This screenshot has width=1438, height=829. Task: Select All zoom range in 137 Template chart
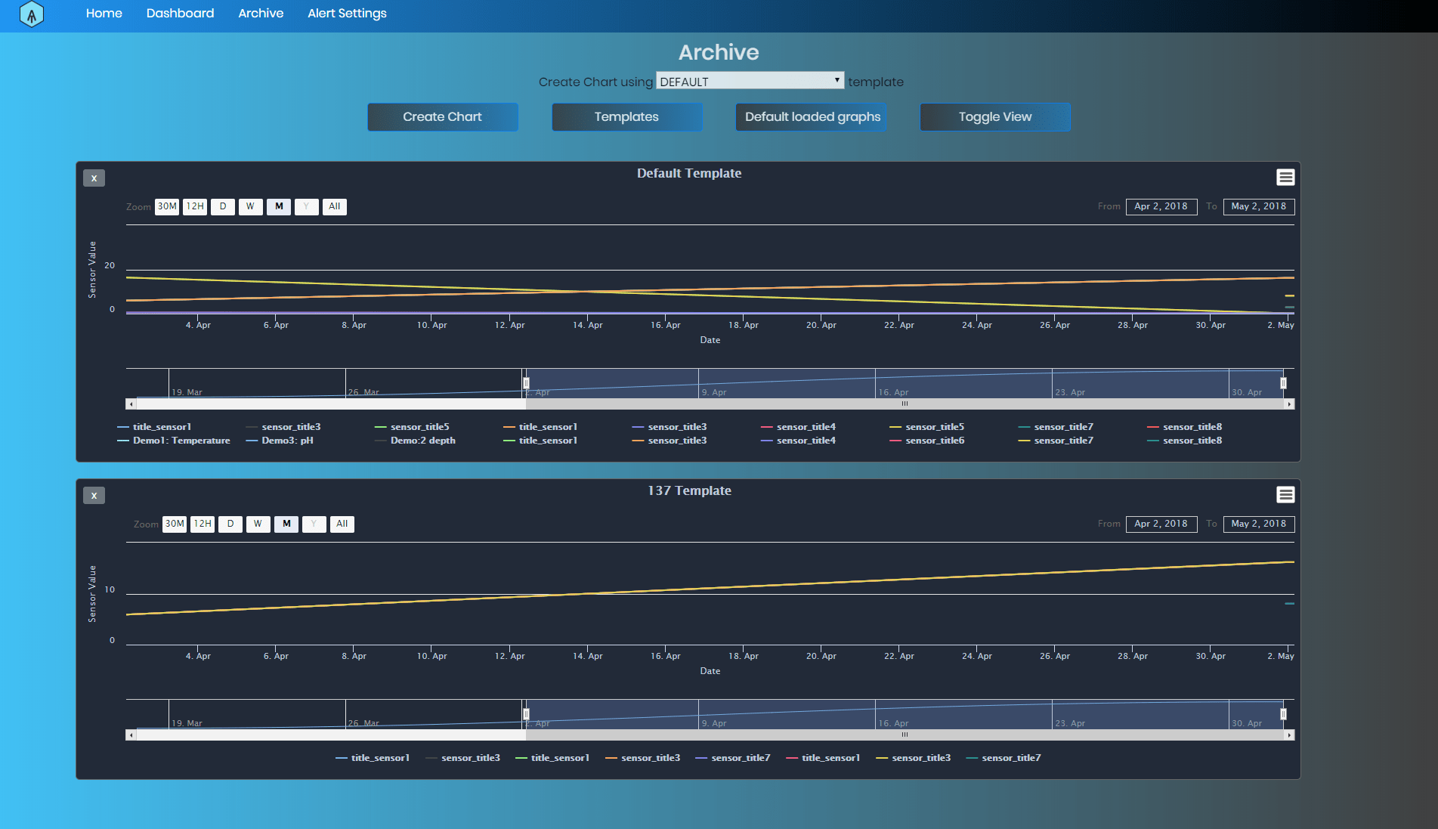(342, 524)
